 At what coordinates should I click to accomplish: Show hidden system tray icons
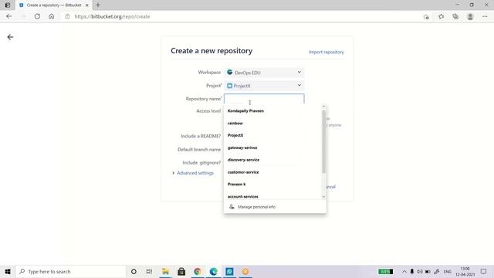404,271
